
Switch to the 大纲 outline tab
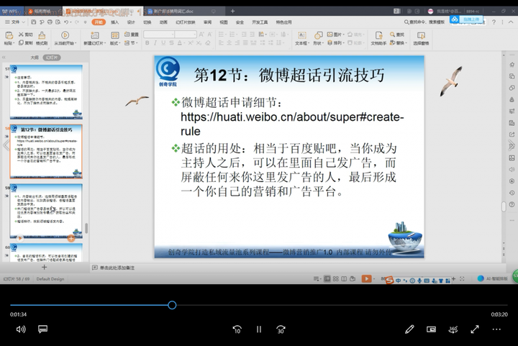tap(35, 58)
